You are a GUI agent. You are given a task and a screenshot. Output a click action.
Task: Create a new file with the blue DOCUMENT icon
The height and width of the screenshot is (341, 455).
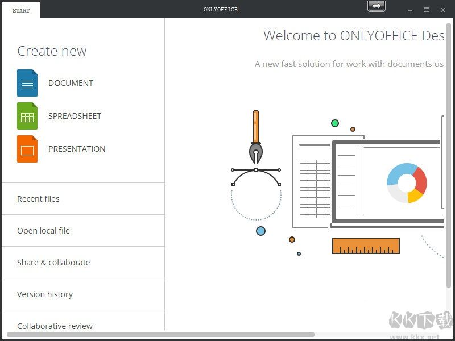coord(26,82)
